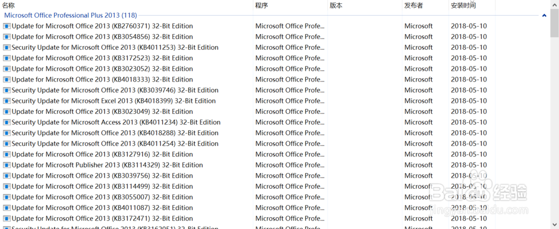This screenshot has height=229, width=559.
Task: Sort by the 版本 column header
Action: pos(336,6)
